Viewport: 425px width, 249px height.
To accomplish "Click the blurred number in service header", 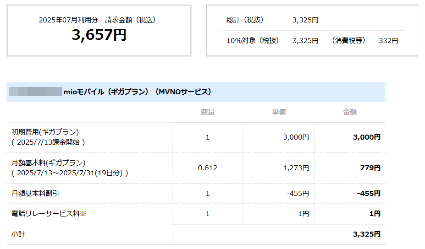I will click(35, 92).
